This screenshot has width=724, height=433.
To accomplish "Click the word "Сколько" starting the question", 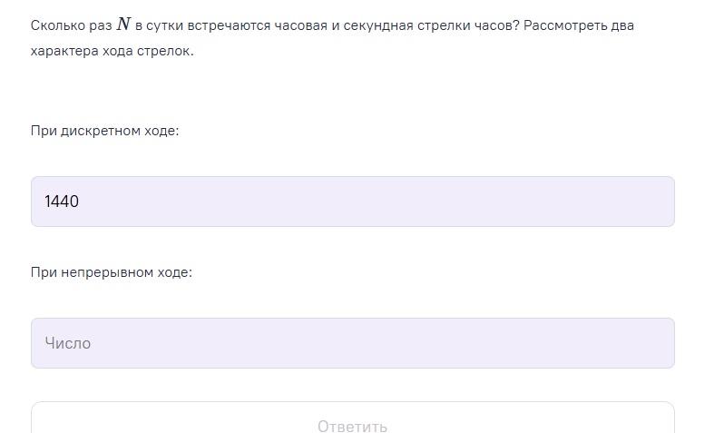I will [55, 25].
